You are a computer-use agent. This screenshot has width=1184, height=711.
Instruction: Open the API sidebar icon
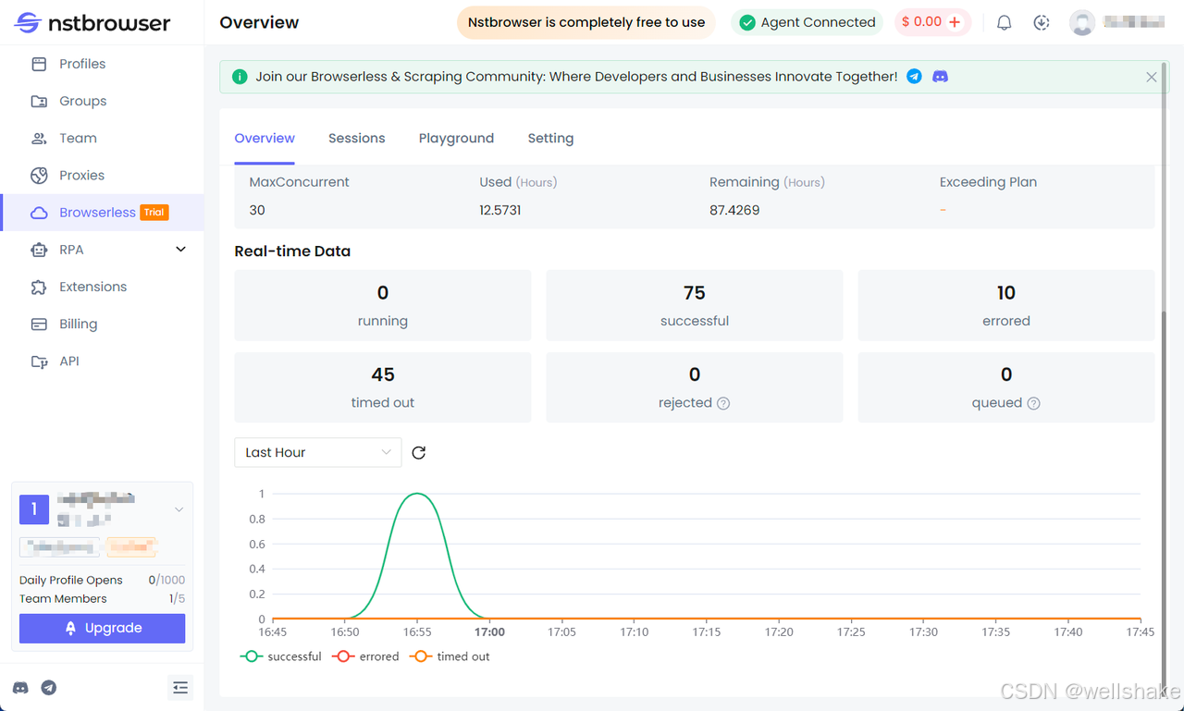pos(39,362)
